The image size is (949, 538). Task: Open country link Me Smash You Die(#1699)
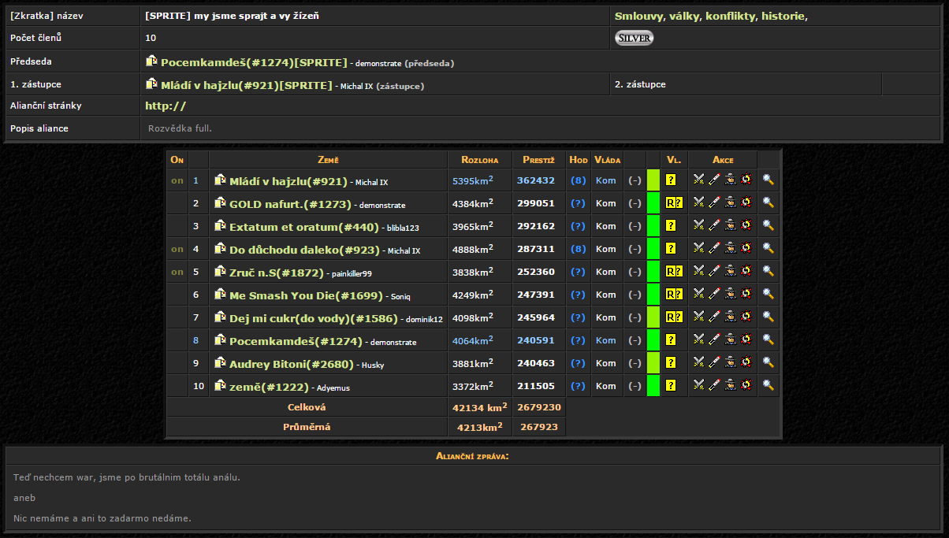coord(306,295)
